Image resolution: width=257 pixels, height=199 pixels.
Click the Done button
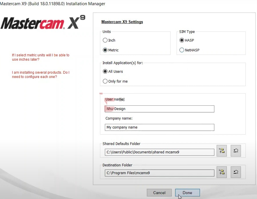click(x=187, y=193)
